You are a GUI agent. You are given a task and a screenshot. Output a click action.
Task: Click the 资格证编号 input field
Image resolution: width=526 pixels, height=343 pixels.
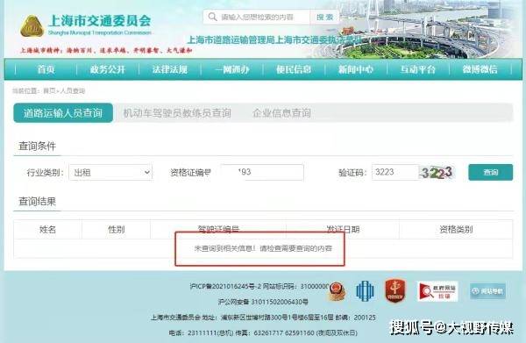click(262, 172)
